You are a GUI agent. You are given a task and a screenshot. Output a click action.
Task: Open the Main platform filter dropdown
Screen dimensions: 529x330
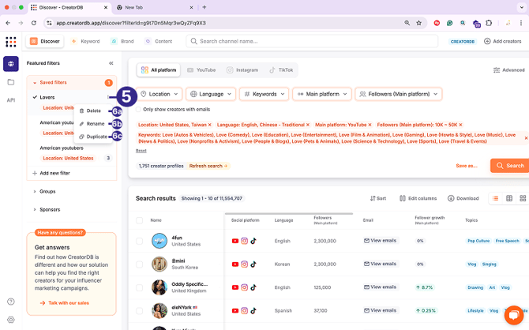point(322,94)
